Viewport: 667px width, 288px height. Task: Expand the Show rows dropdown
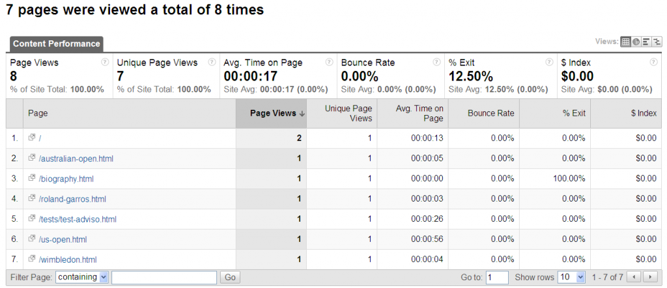pos(572,277)
